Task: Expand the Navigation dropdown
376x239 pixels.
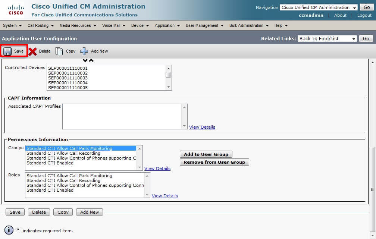Action: click(x=319, y=7)
